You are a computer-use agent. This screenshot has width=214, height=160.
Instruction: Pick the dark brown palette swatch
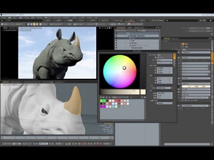click(x=107, y=101)
